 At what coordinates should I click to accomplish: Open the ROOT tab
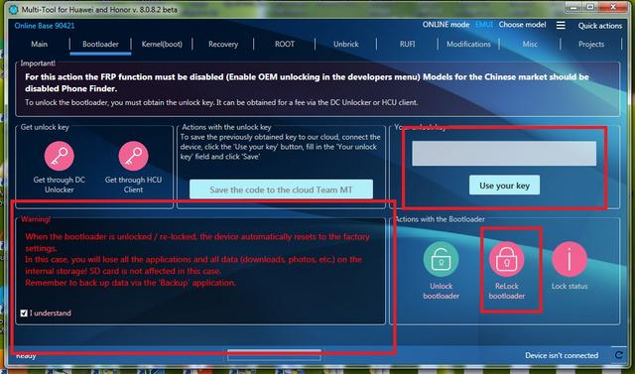click(285, 44)
